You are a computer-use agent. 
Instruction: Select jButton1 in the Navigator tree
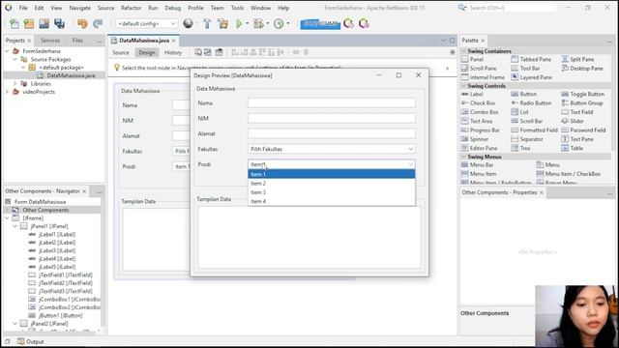tap(60, 316)
